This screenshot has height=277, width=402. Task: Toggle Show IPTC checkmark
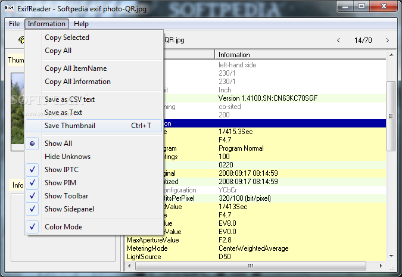tap(94, 170)
